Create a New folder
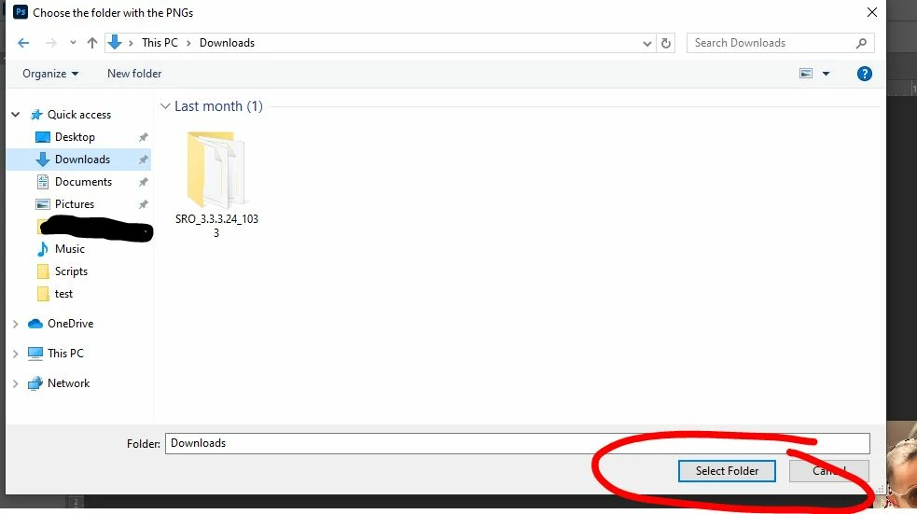917x514 pixels. (134, 74)
